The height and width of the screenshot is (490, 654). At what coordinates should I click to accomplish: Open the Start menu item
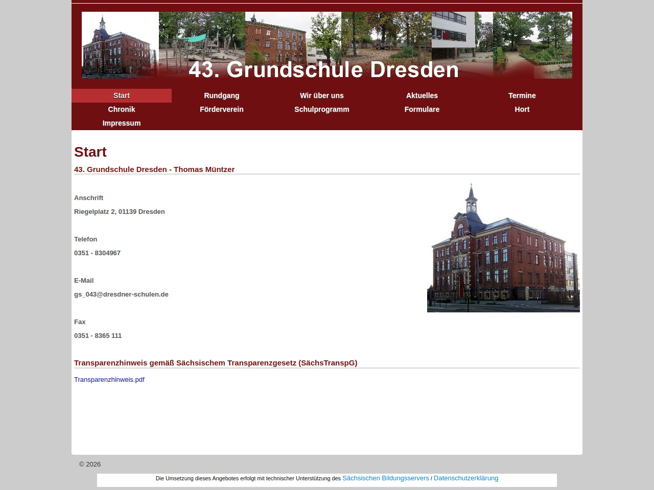click(122, 95)
